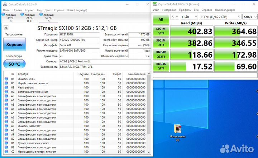Screen dimensions: 258x158
Task: Select the D: E: disk status icon
Action: click(22, 14)
